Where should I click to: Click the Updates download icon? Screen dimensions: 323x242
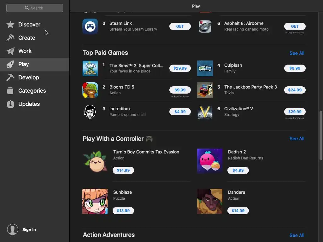pyautogui.click(x=10, y=104)
